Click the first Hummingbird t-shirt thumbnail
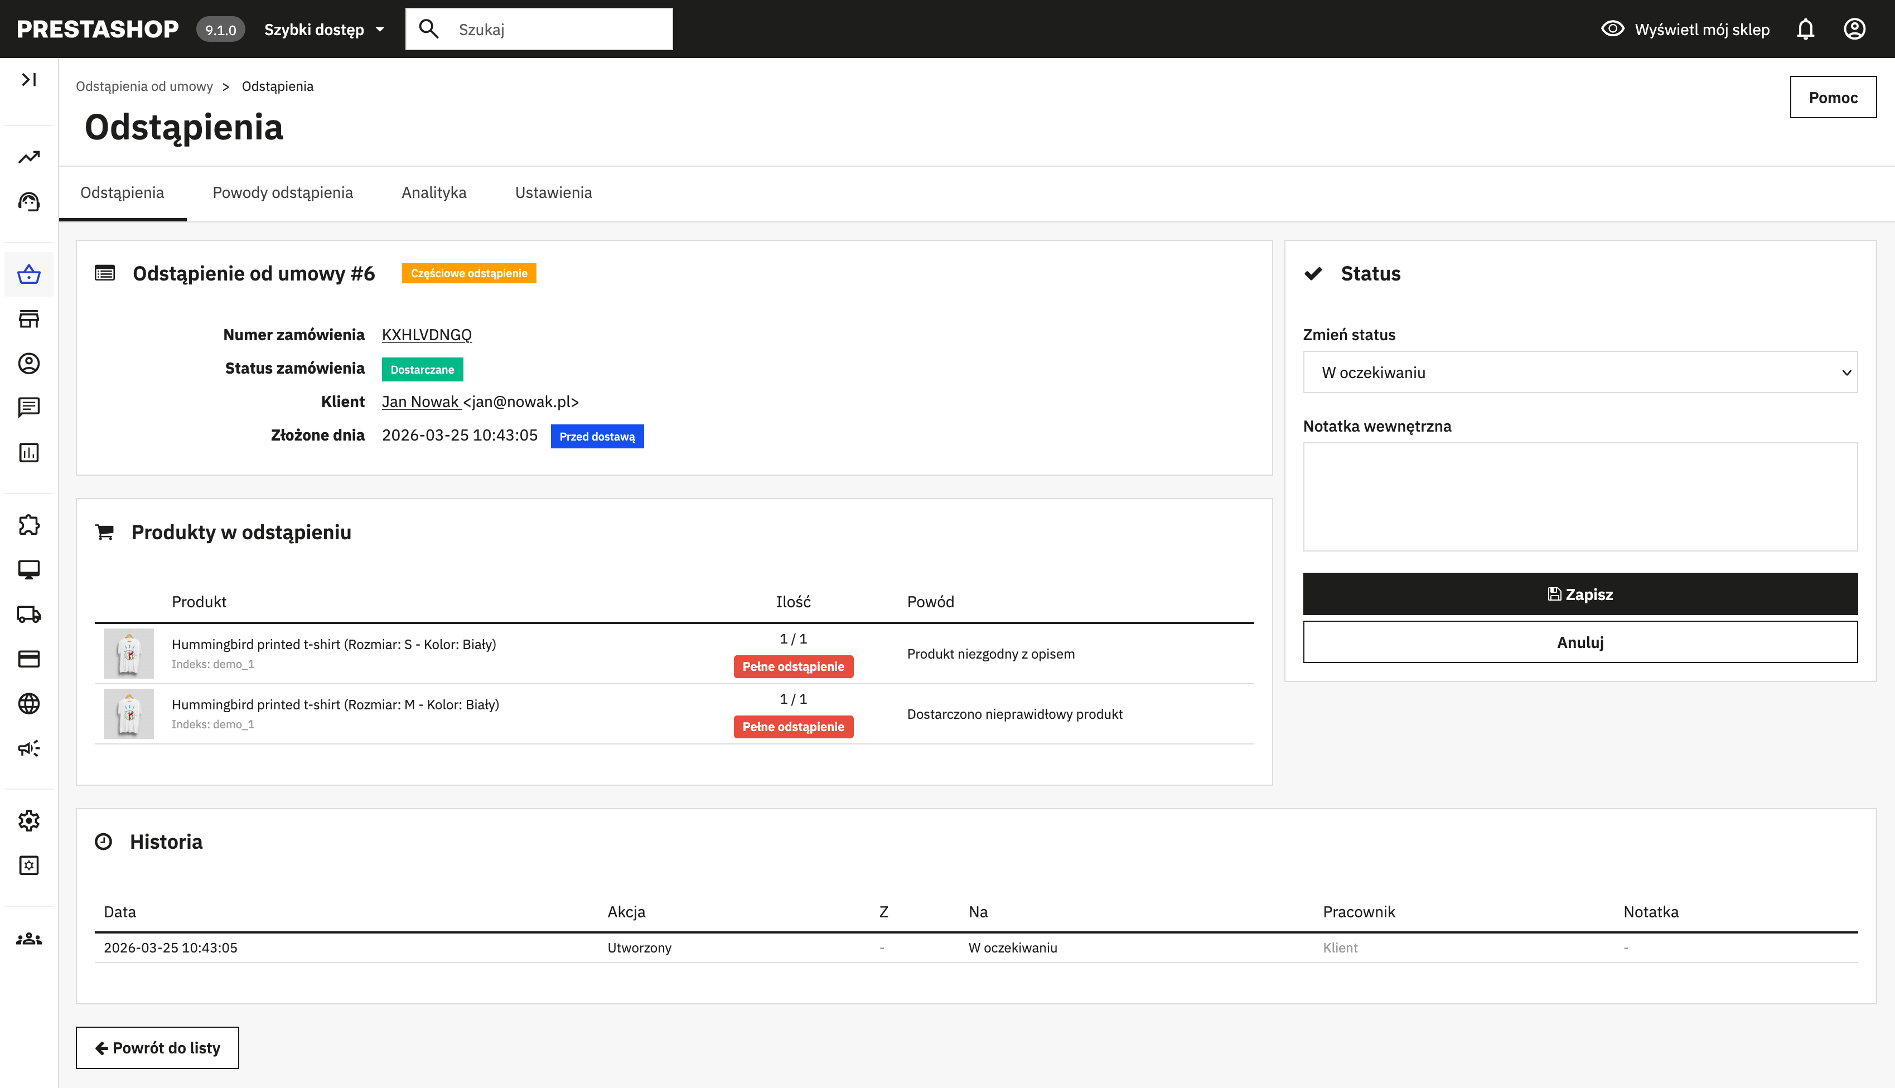Viewport: 1895px width, 1088px height. click(128, 653)
